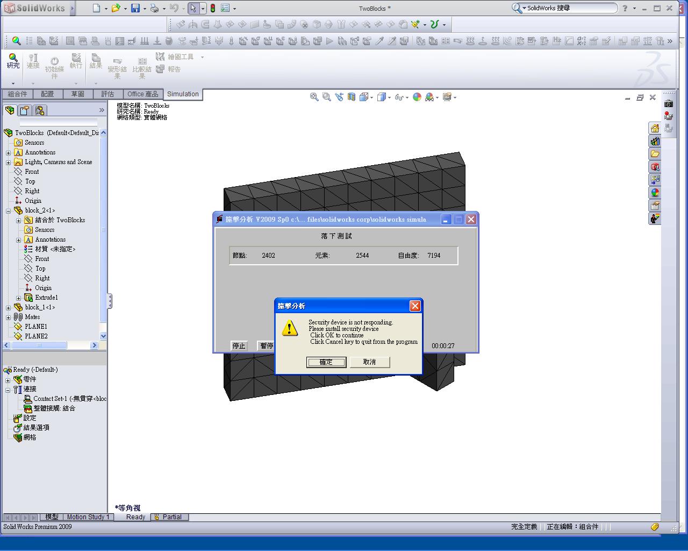688x551 pixels.
Task: Open the Open-file dropdown arrow
Action: tap(125, 9)
